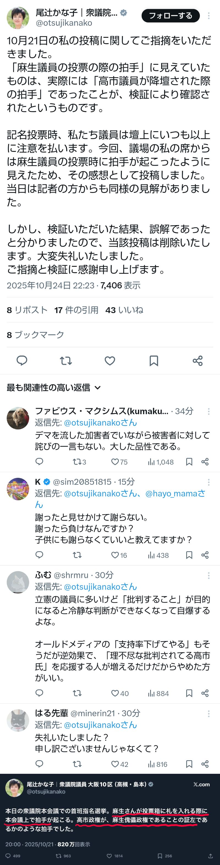Viewport: 220px width, 865px height.
Task: Repost the reply by K @sim20851815
Action: (x=77, y=555)
